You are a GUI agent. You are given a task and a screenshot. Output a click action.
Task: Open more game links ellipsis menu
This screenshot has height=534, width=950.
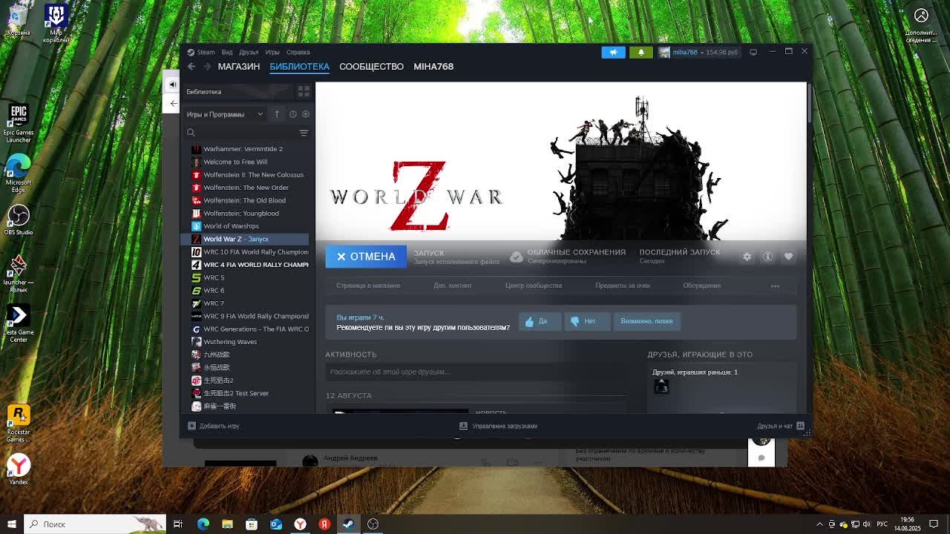click(776, 286)
